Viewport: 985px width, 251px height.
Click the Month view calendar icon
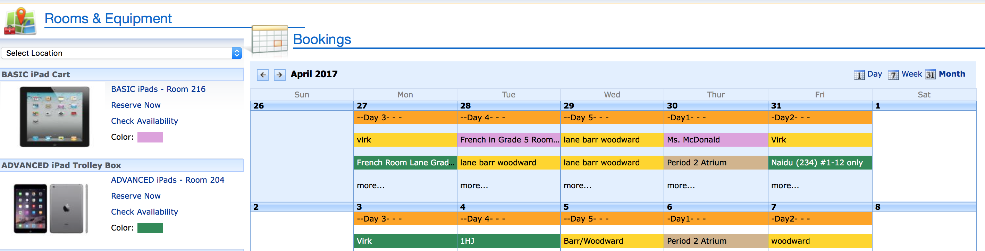(x=930, y=75)
